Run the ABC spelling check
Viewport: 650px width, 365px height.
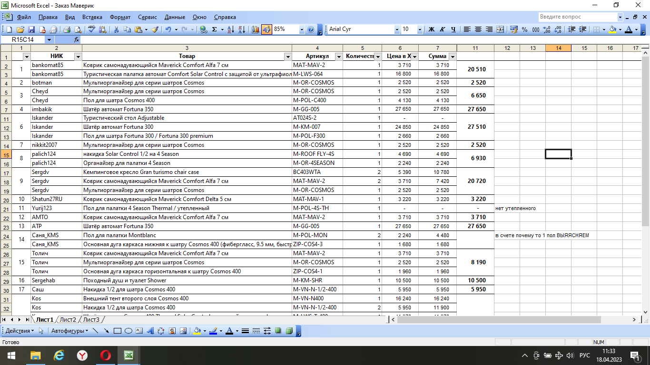[x=92, y=29]
